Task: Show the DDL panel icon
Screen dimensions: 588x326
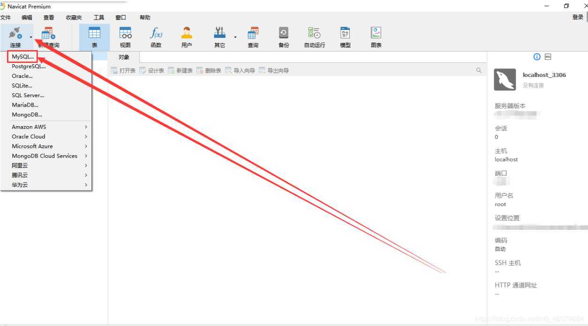Action: coord(548,57)
